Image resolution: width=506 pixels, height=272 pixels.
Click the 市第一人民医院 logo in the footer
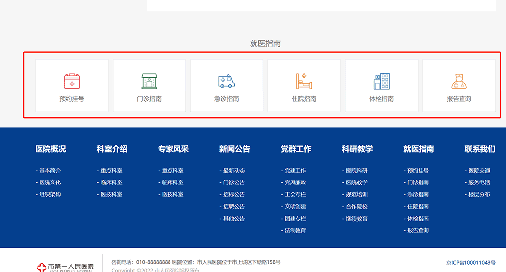coord(66,267)
